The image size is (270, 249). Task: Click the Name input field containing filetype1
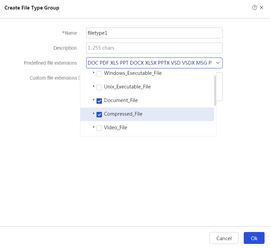154,33
